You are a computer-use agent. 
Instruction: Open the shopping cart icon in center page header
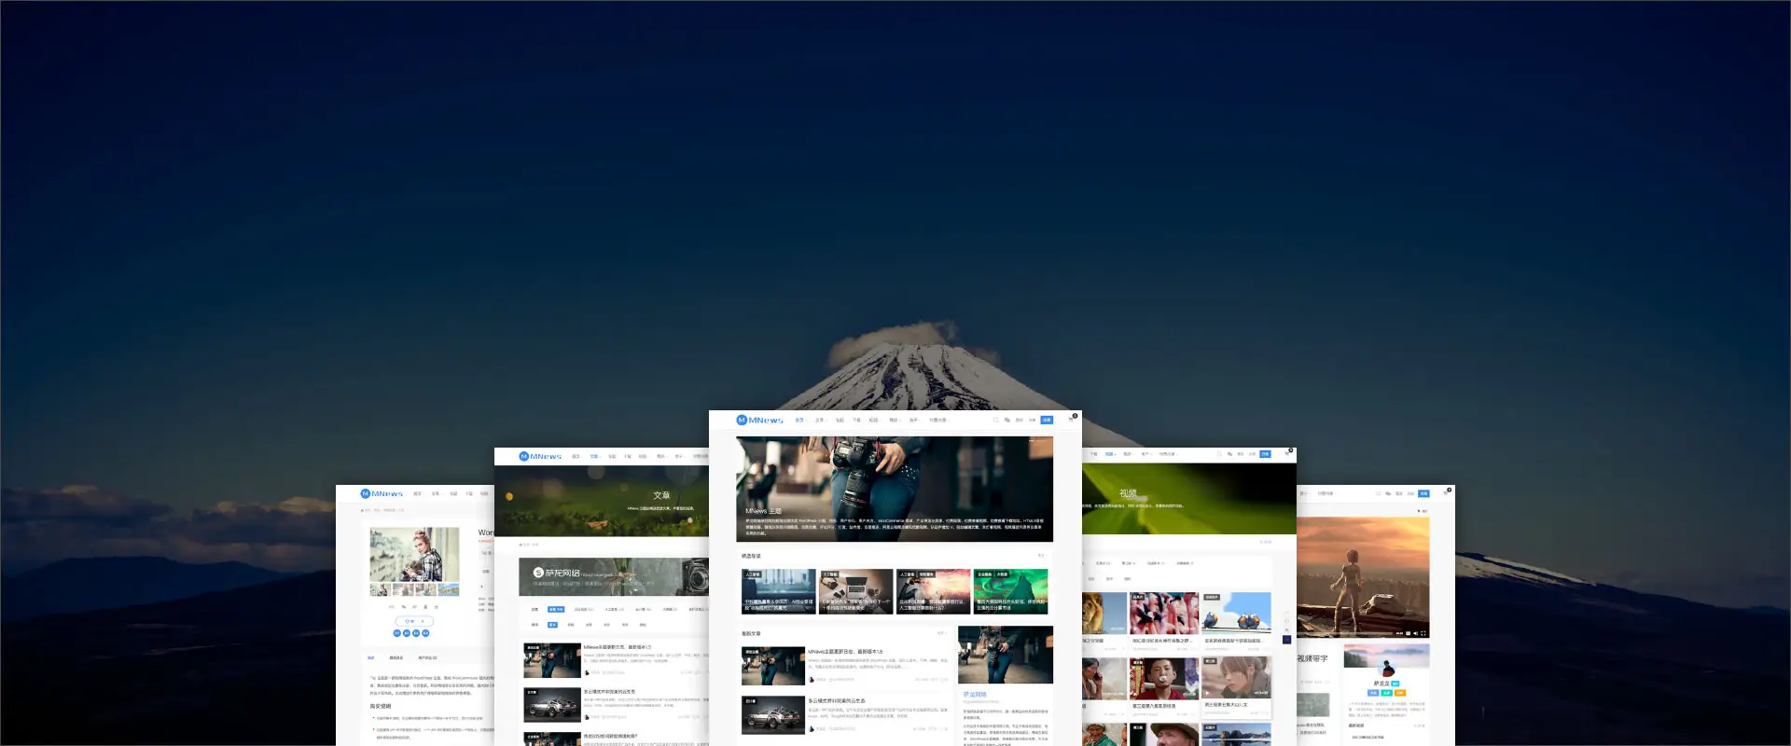click(1071, 419)
